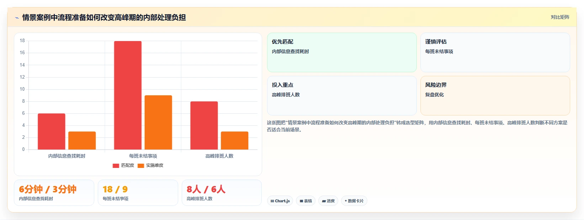The width and height of the screenshot is (584, 220).
Task: Toggle the 实施难度 legend swatch
Action: tap(141, 165)
